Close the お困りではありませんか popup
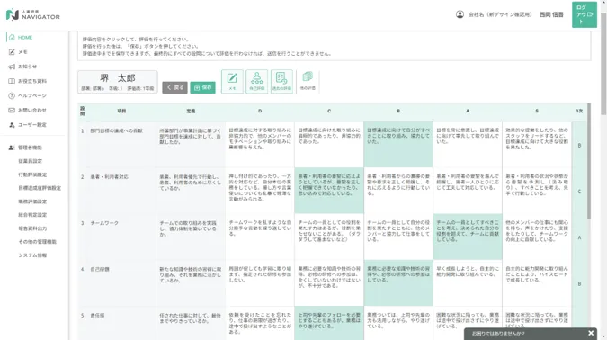 pos(591,333)
